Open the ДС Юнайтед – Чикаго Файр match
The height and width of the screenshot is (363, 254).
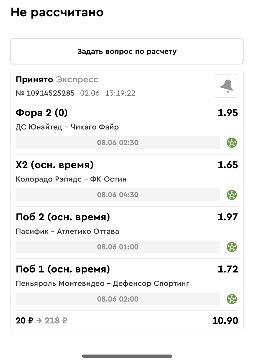(x=67, y=127)
